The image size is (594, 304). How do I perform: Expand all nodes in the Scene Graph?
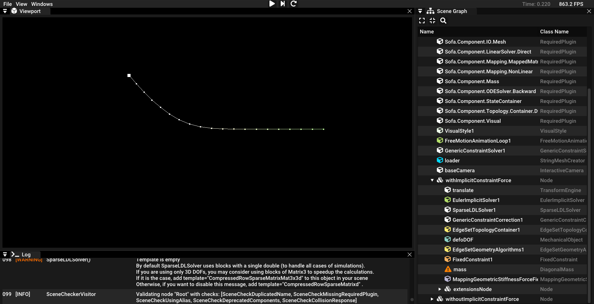(x=422, y=21)
